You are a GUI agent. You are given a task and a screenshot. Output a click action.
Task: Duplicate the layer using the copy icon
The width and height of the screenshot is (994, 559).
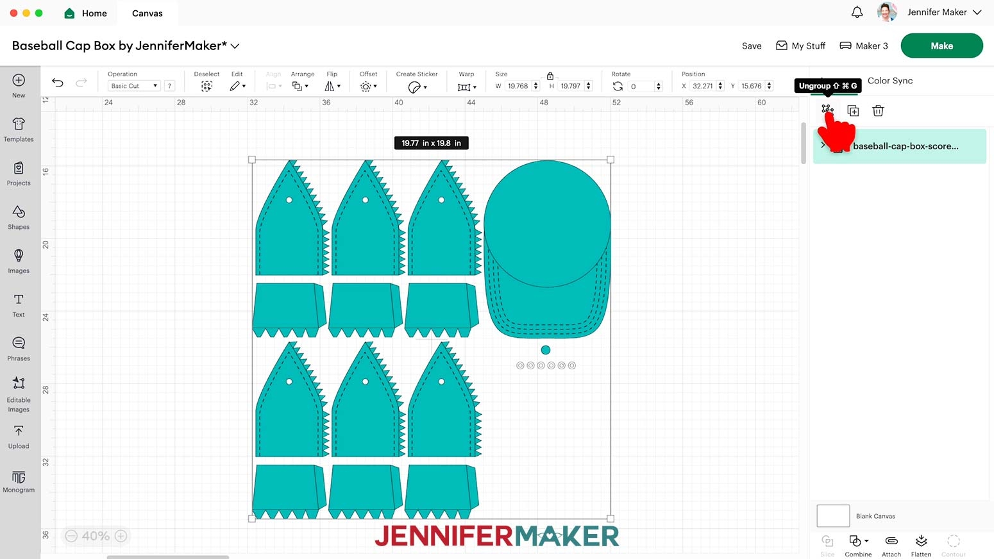(853, 110)
